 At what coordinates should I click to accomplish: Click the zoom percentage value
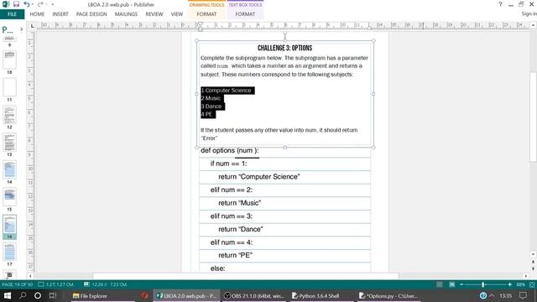[x=520, y=284]
